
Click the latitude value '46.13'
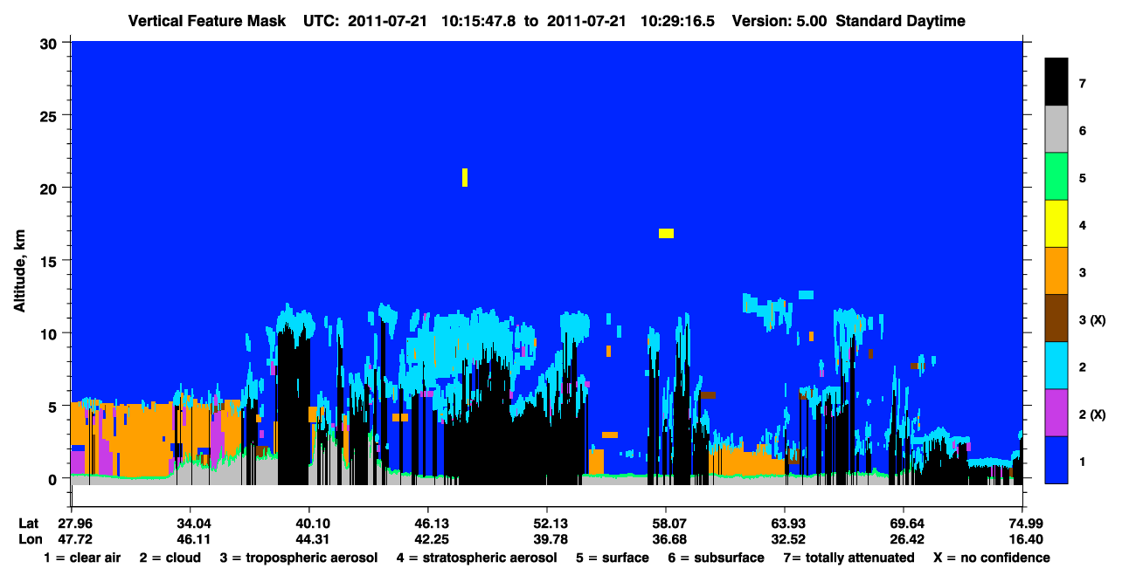[431, 524]
